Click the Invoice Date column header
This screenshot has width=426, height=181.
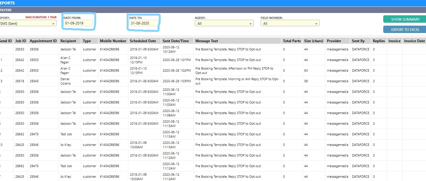[x=414, y=41]
